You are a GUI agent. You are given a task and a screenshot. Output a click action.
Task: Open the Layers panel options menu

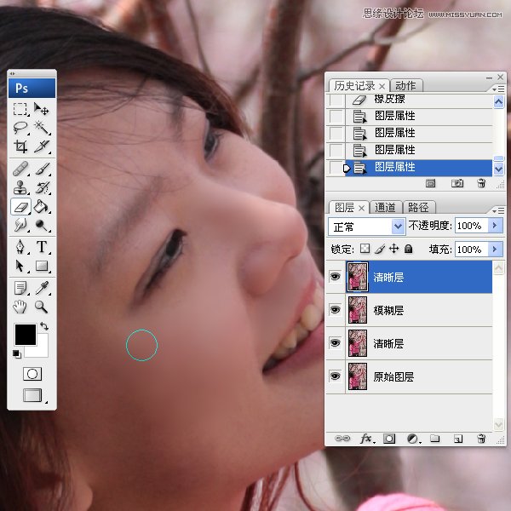click(x=498, y=211)
